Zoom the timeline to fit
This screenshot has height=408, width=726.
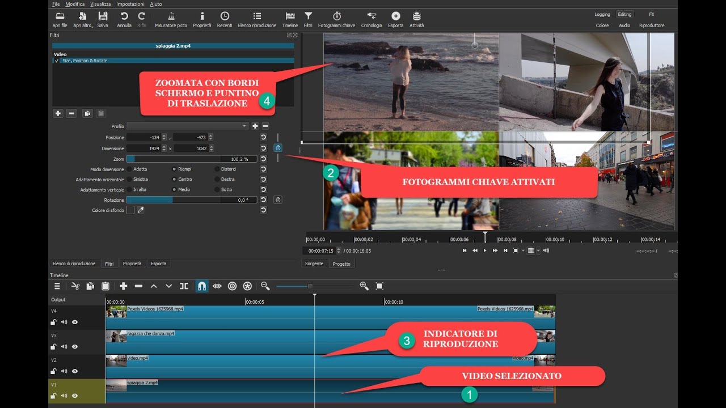(379, 286)
